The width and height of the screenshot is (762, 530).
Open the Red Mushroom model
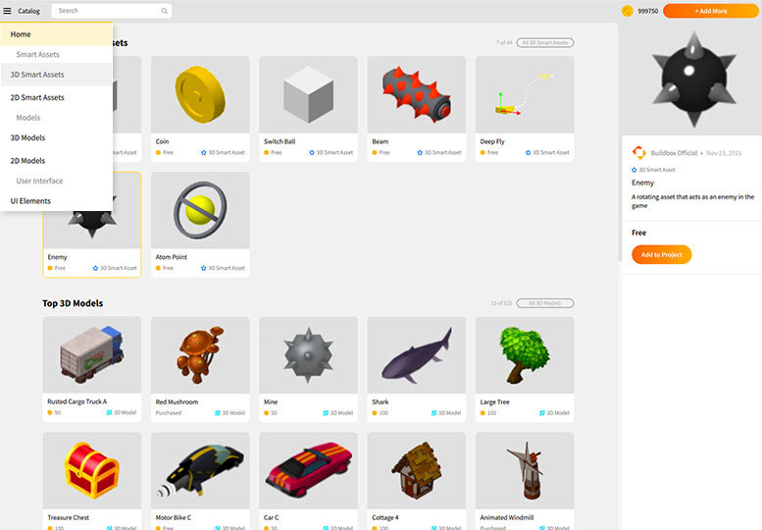[x=200, y=355]
